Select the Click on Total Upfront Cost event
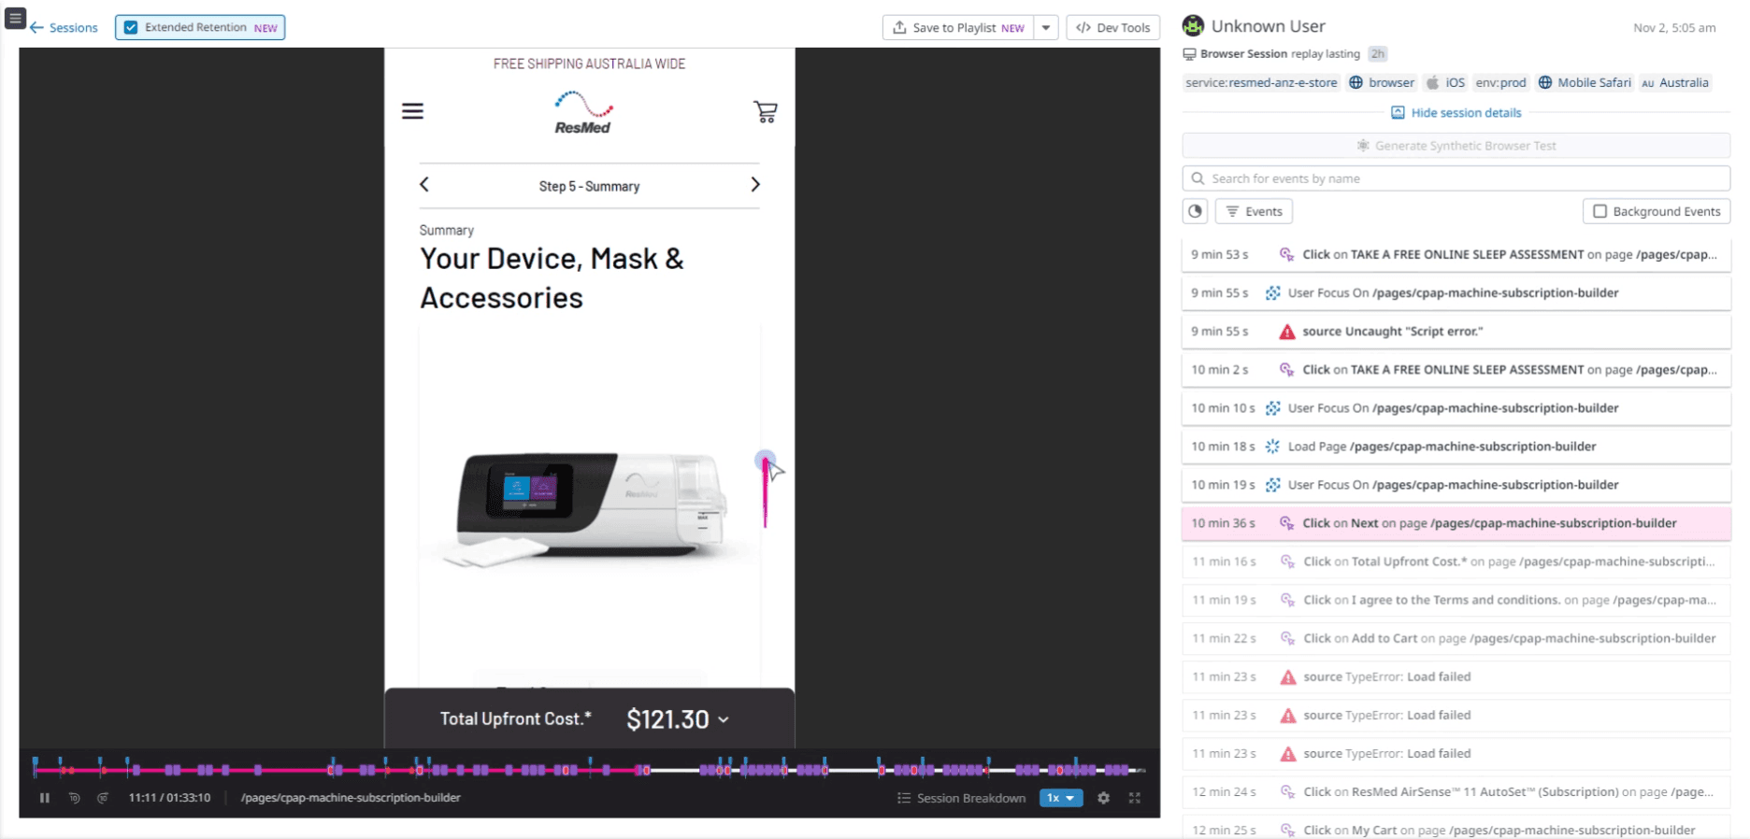This screenshot has height=839, width=1750. pos(1456,561)
